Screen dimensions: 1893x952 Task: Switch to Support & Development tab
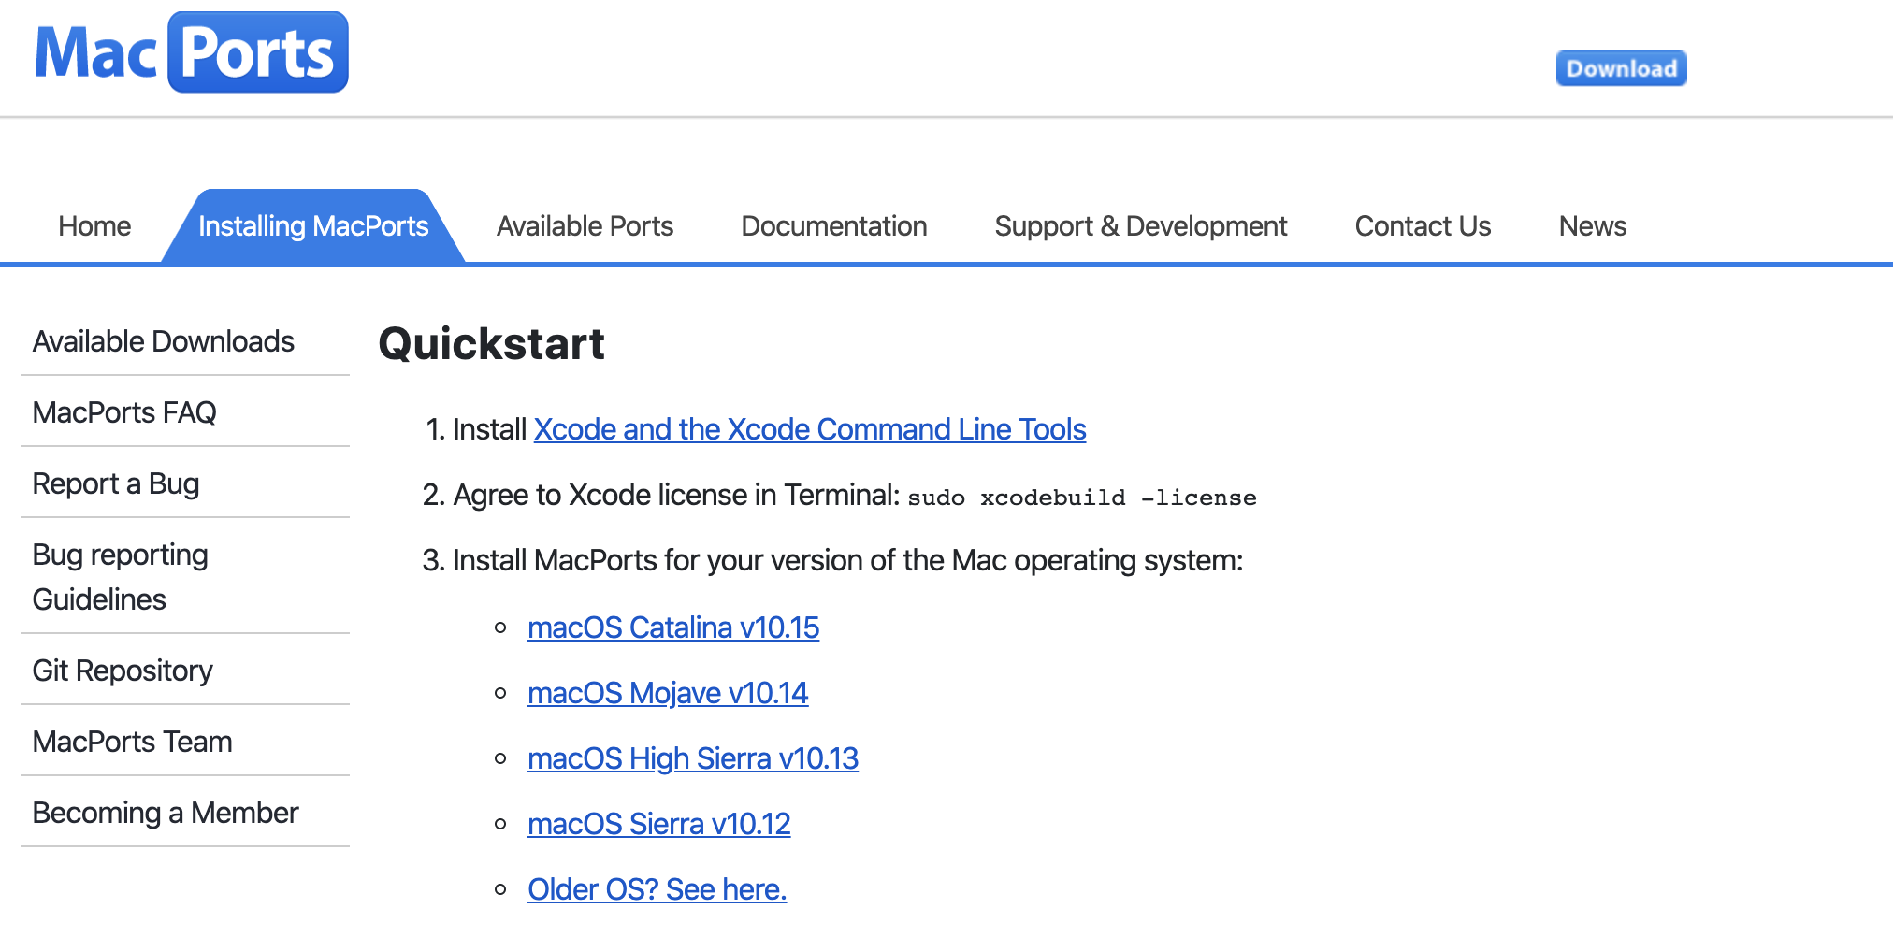(x=1140, y=226)
